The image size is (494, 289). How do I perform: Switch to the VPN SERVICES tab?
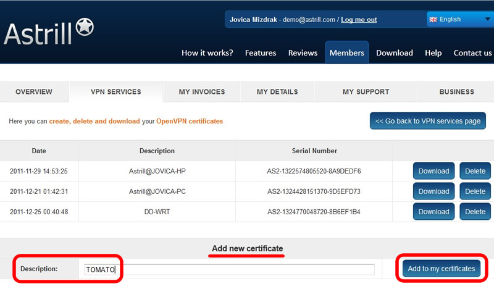pyautogui.click(x=116, y=92)
